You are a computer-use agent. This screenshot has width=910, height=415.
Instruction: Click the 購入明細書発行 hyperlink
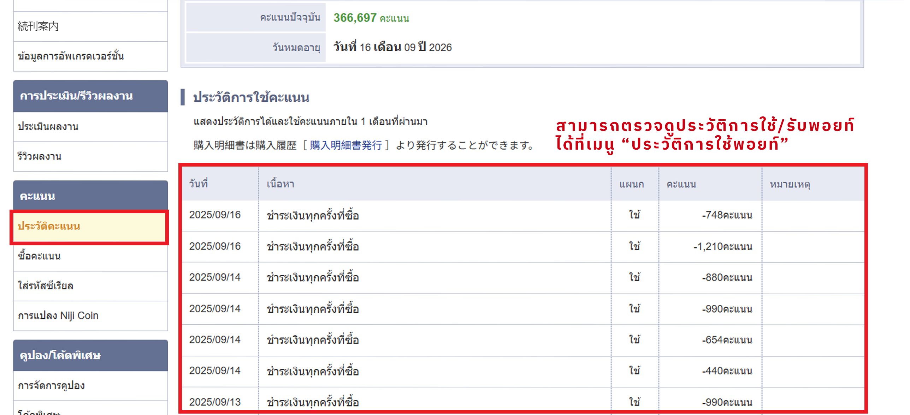coord(346,145)
